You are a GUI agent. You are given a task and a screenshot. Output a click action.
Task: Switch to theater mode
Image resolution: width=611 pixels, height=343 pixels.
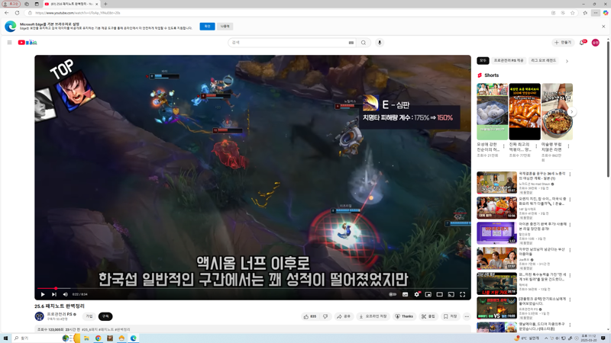(440, 294)
